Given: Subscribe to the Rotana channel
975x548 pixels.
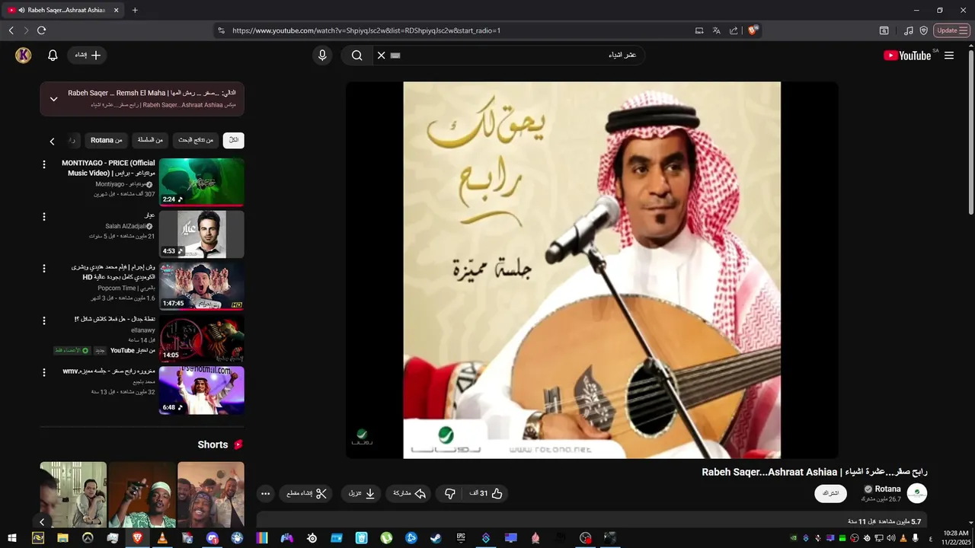Looking at the screenshot, I should [830, 493].
